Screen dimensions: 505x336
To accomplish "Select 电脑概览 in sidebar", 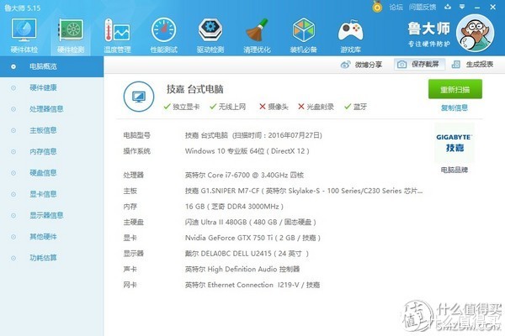I will [x=51, y=66].
